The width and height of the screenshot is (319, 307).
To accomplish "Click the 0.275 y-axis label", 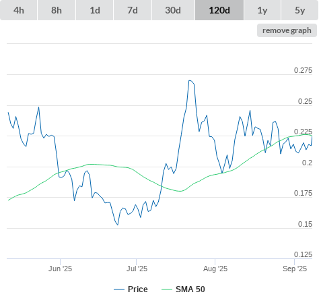I will point(303,70).
